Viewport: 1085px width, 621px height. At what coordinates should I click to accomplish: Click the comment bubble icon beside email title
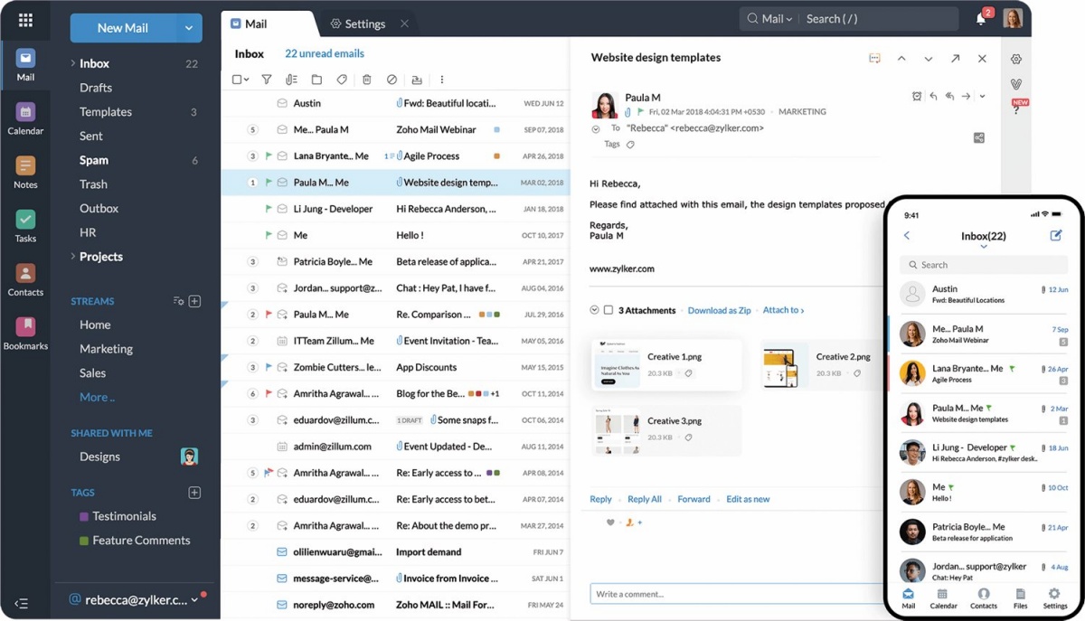click(874, 59)
